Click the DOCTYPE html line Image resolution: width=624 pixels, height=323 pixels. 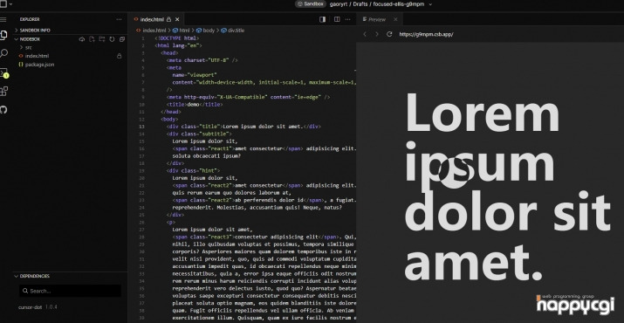[x=177, y=38]
